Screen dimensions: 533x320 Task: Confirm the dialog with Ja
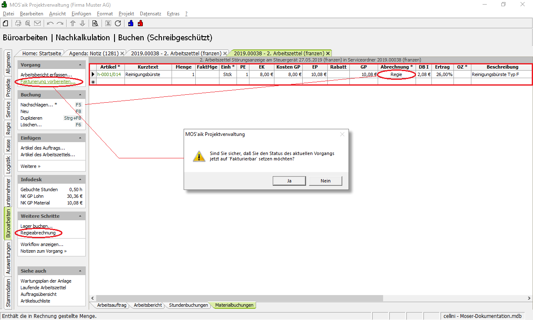click(x=289, y=181)
